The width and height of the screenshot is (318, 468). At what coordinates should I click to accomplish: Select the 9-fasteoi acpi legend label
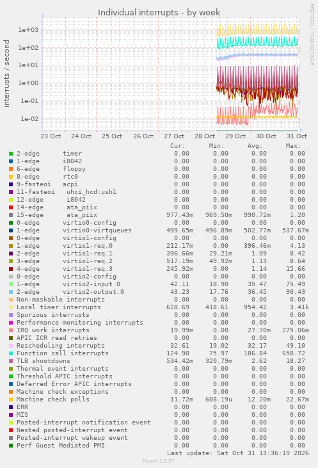pyautogui.click(x=47, y=184)
